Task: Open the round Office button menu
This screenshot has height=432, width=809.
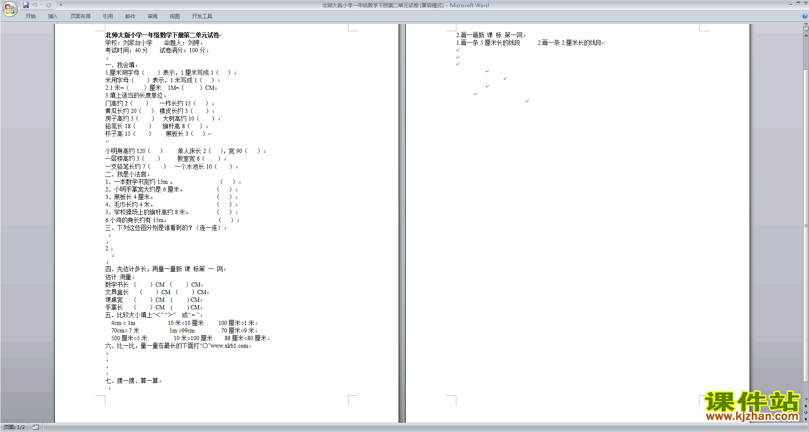Action: pos(9,8)
